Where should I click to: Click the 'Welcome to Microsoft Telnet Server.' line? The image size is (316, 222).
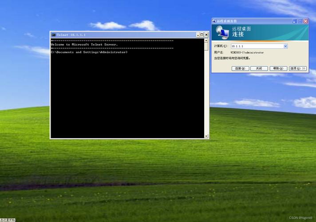(x=84, y=44)
